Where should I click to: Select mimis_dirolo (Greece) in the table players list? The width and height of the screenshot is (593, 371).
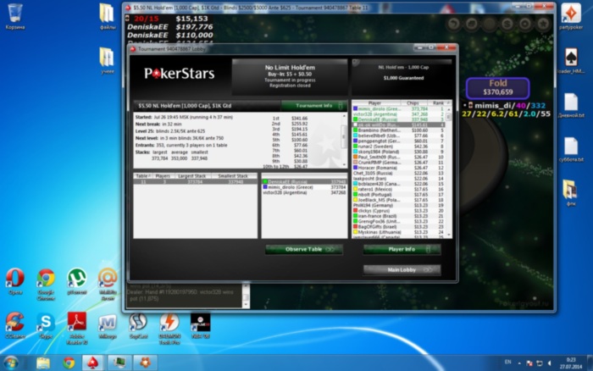tap(304, 187)
